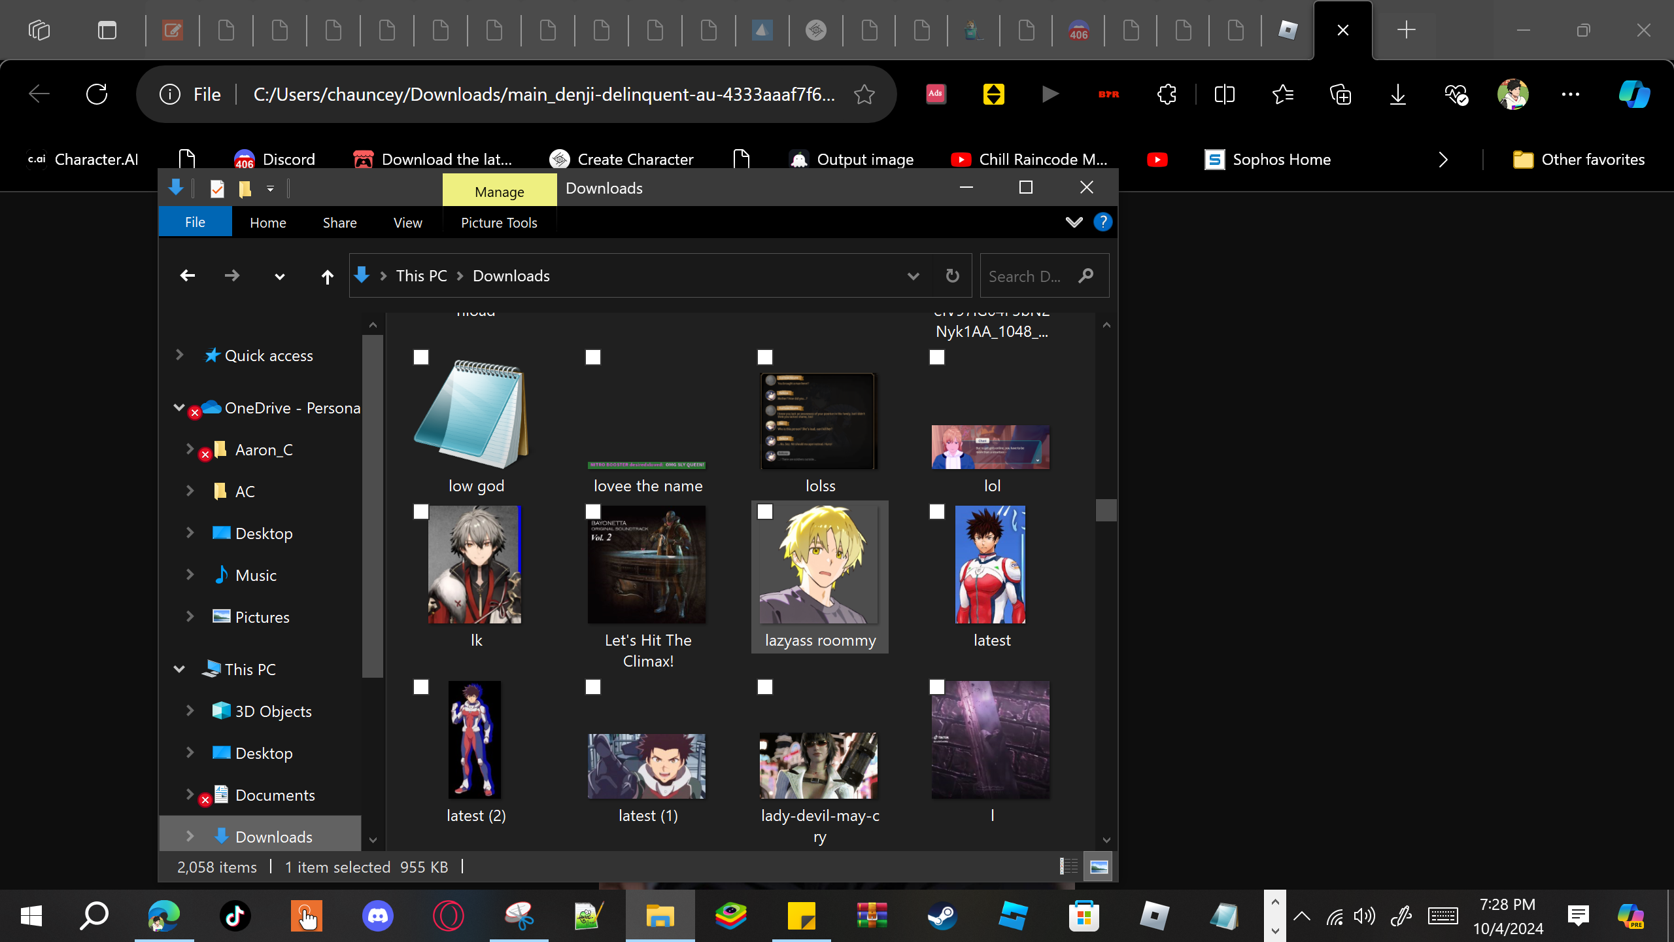
Task: Click the navigation pane scrollbar thumb
Action: [372, 506]
